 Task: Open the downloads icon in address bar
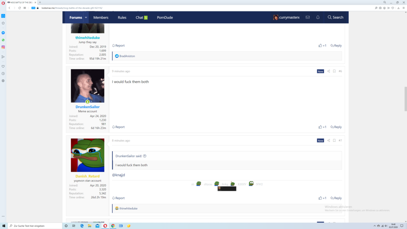coord(398,8)
